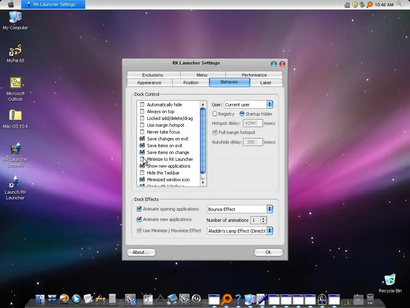This screenshot has width=410, height=308.
Task: Uncheck Save changes on exit
Action: 142,138
